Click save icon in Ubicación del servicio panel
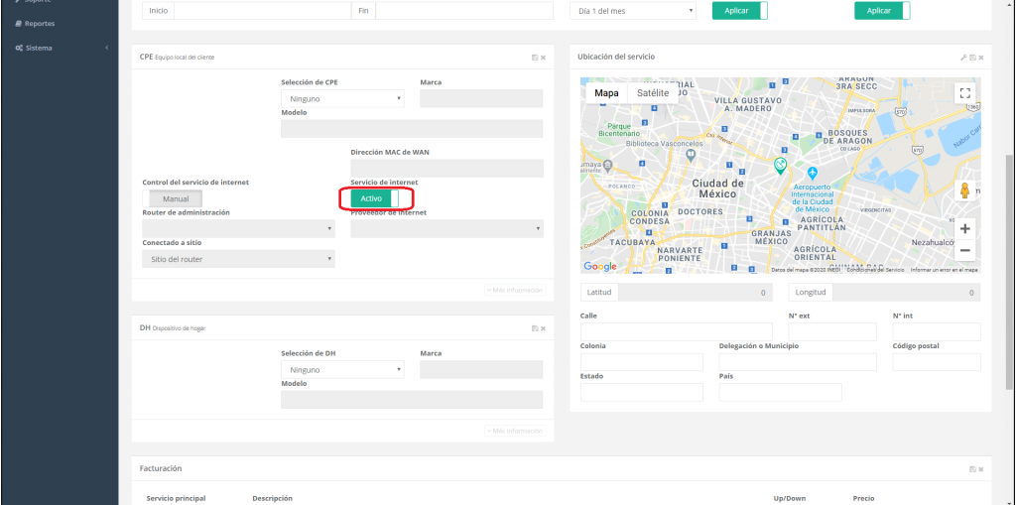Screen dimensions: 1016x505 pyautogui.click(x=972, y=58)
